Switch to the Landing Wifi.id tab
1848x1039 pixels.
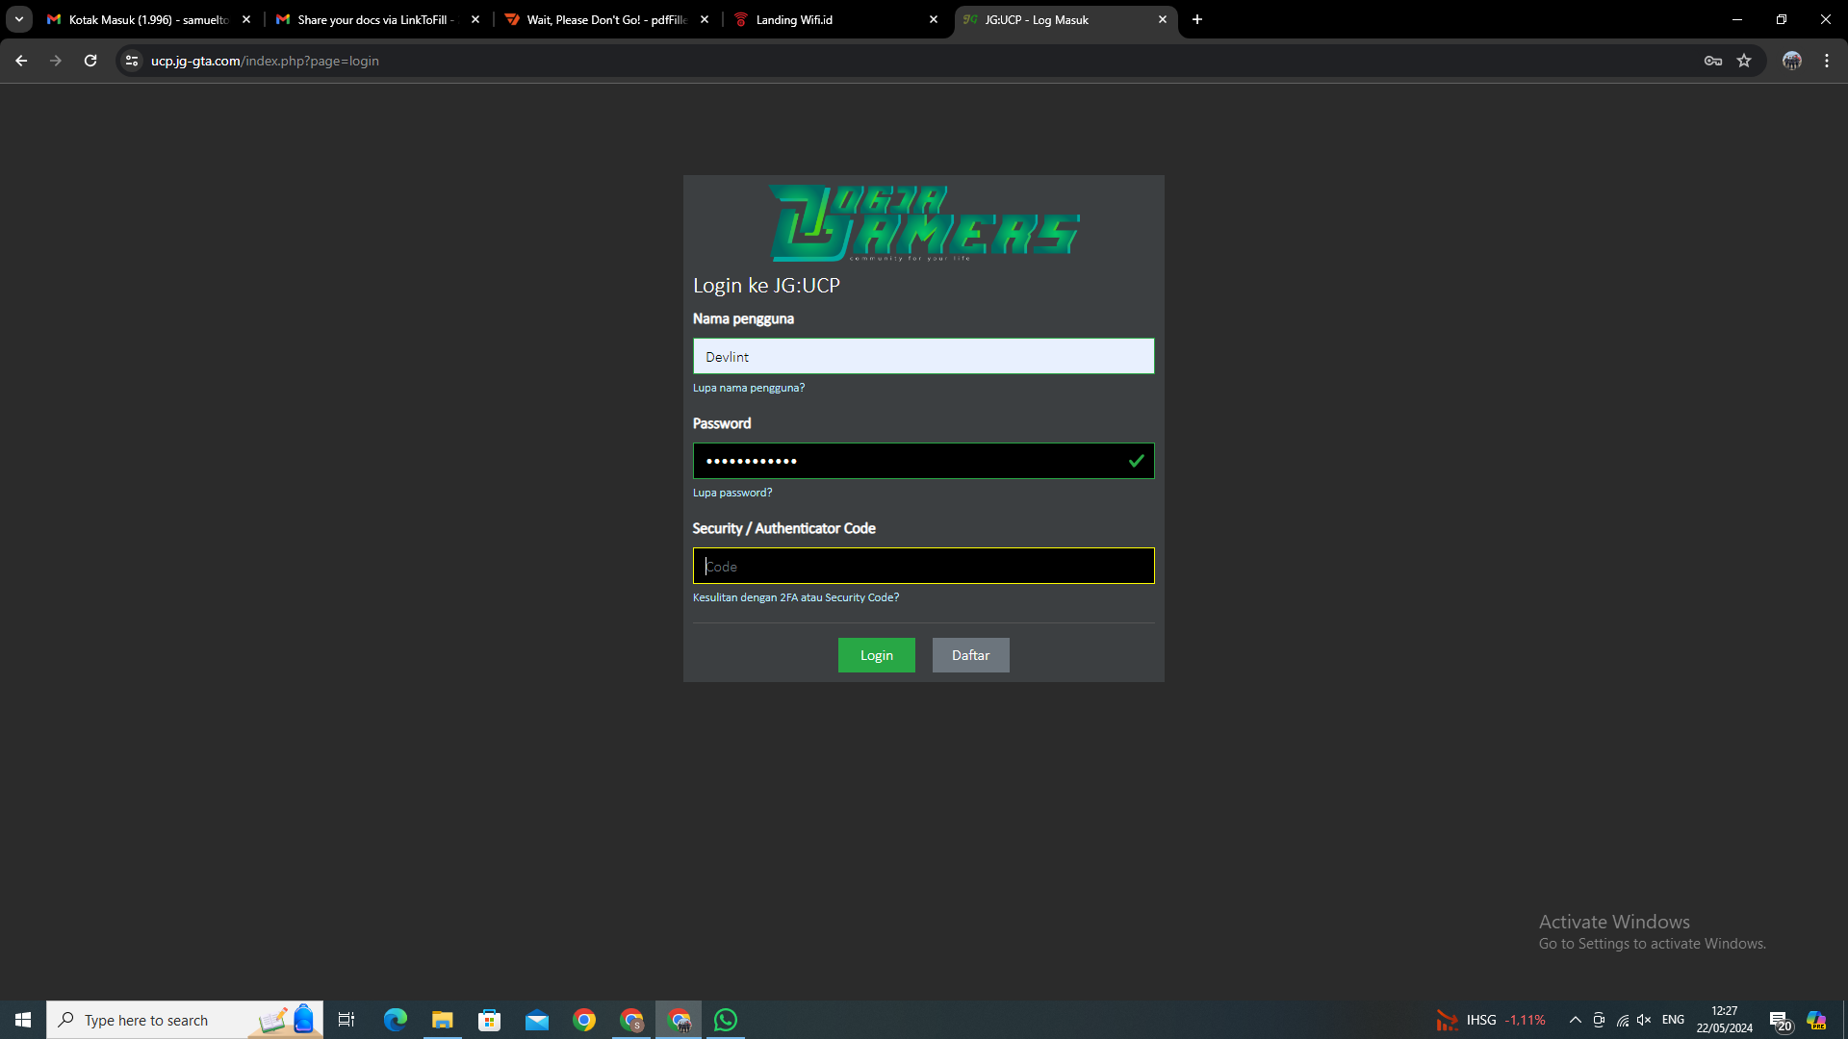point(834,19)
